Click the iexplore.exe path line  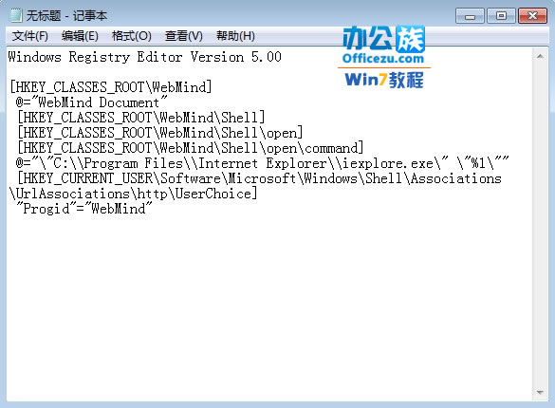point(262,163)
